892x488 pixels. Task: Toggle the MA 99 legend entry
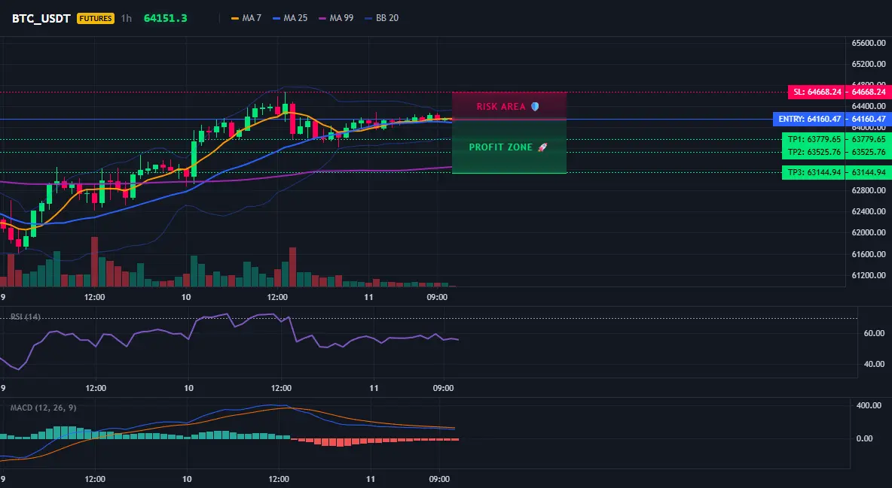[x=336, y=18]
